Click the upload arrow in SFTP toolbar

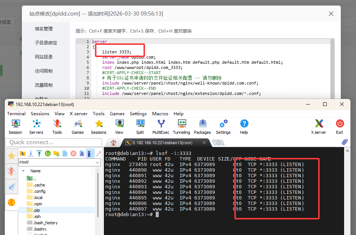(39, 153)
